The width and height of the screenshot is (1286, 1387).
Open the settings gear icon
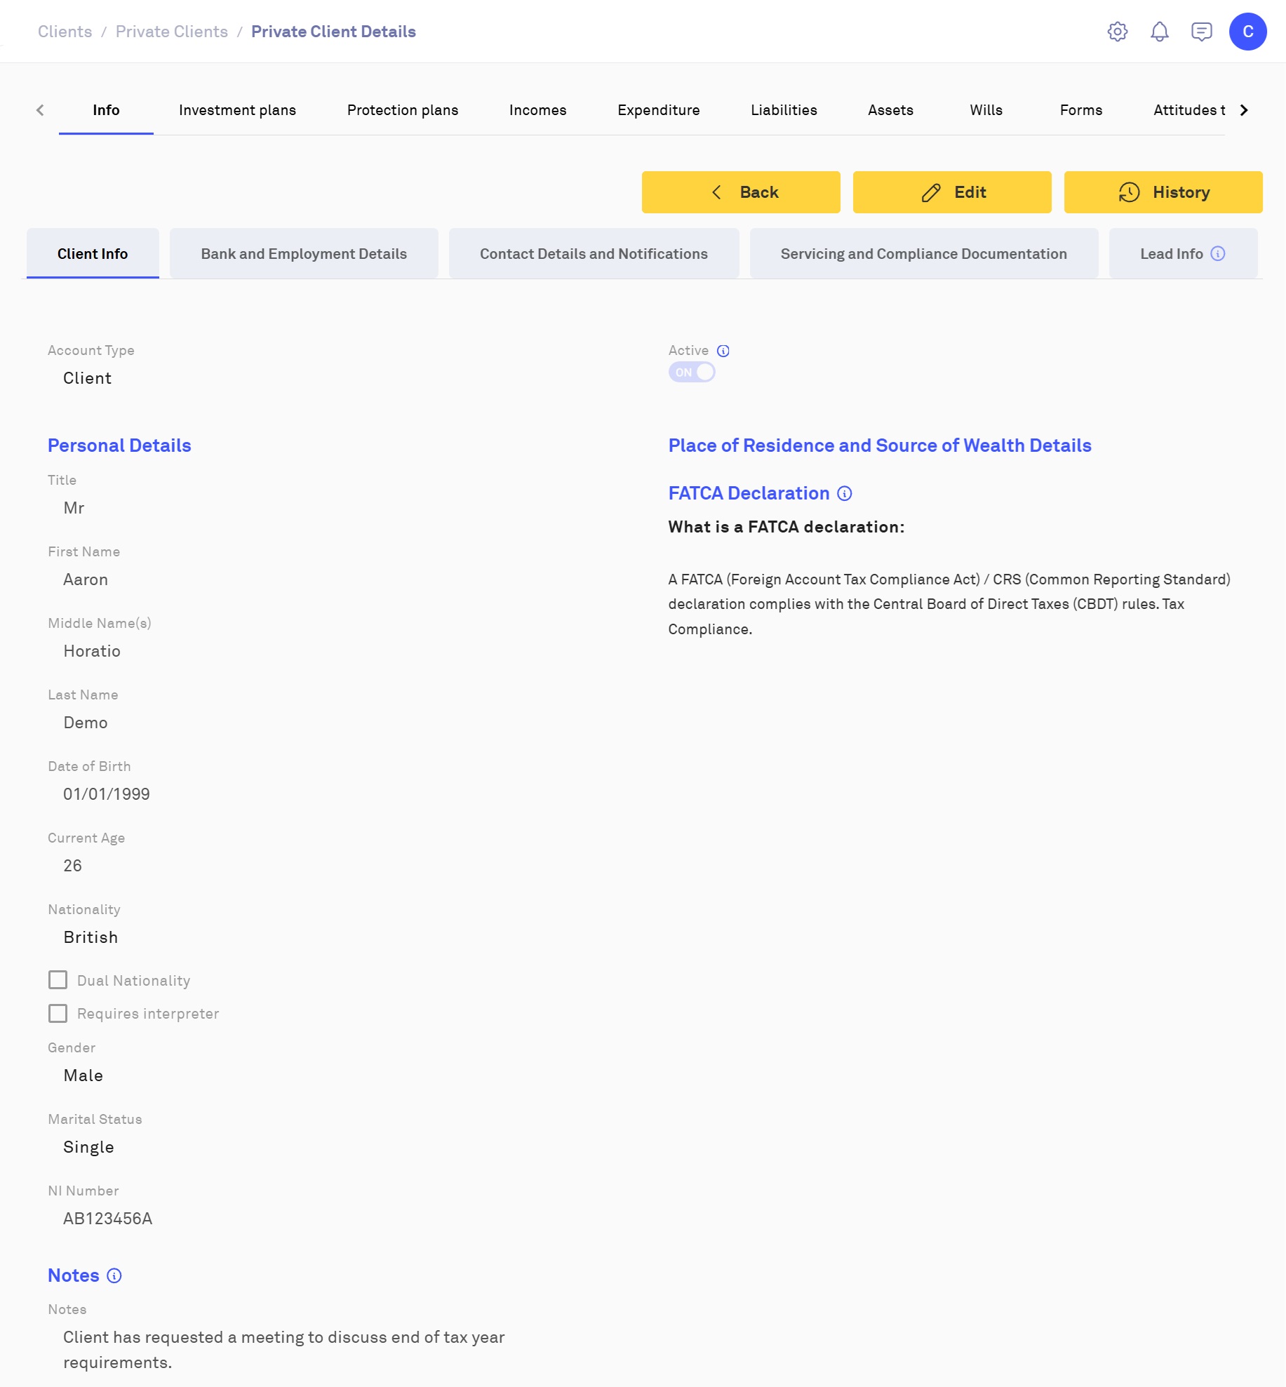[1117, 32]
